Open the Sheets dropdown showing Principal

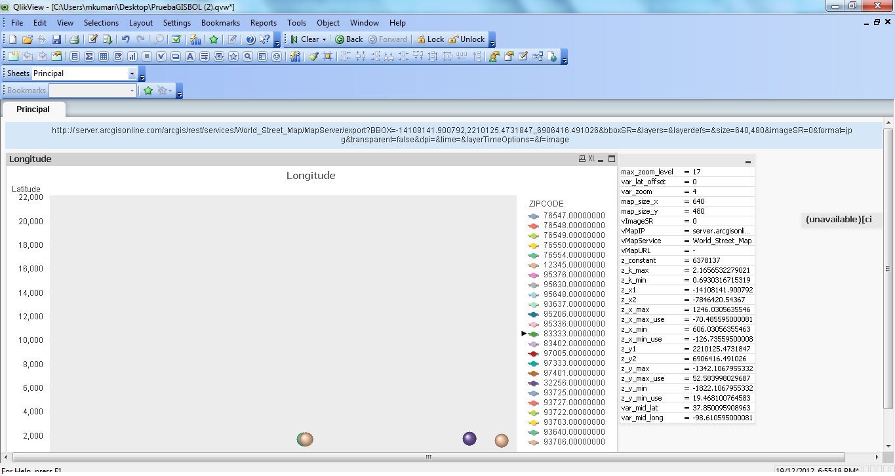(x=132, y=73)
